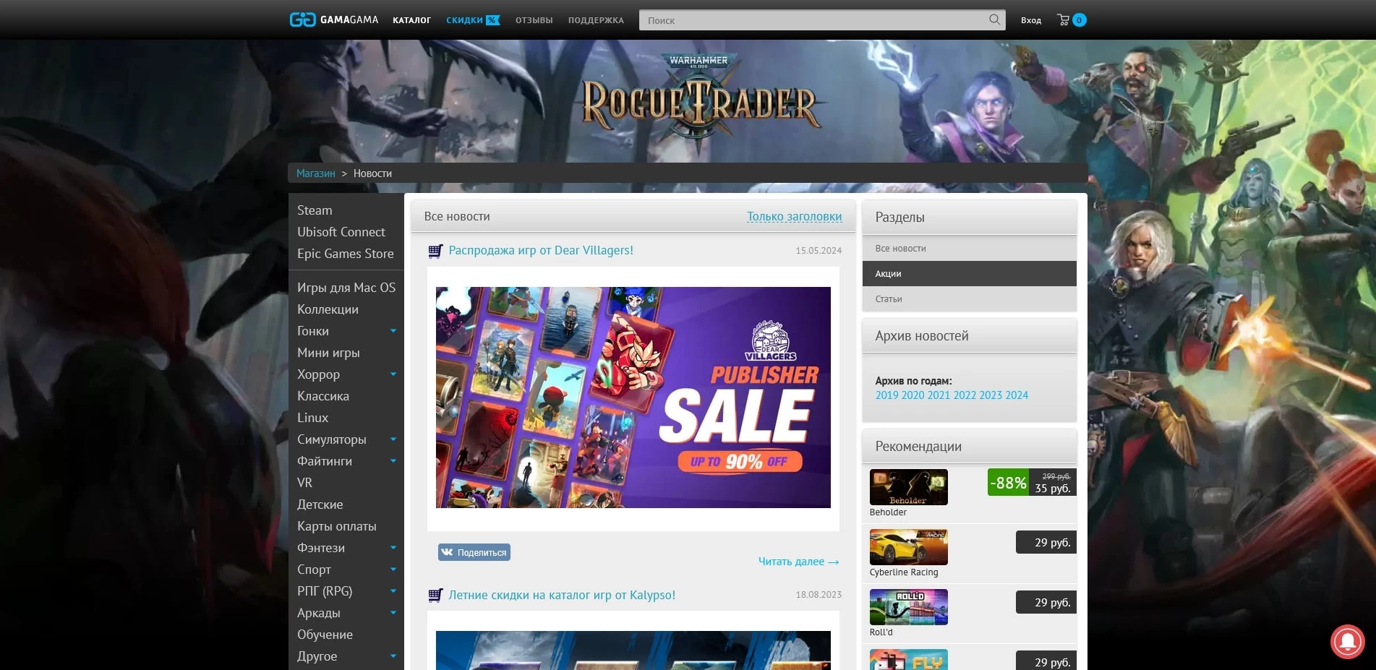The width and height of the screenshot is (1376, 670).
Task: Open the shopping cart icon
Action: pyautogui.click(x=1063, y=20)
